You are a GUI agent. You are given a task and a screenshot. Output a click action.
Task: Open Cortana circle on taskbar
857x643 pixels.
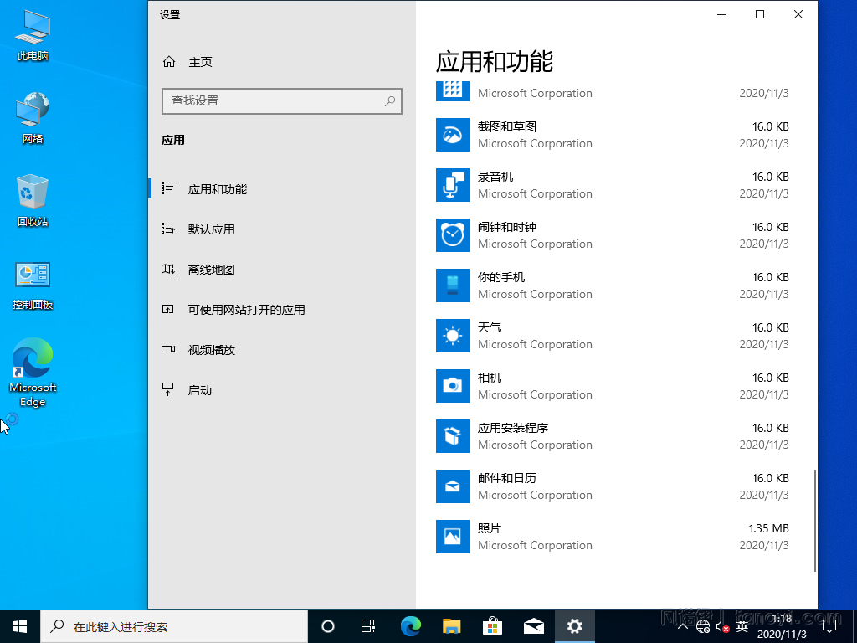click(328, 626)
